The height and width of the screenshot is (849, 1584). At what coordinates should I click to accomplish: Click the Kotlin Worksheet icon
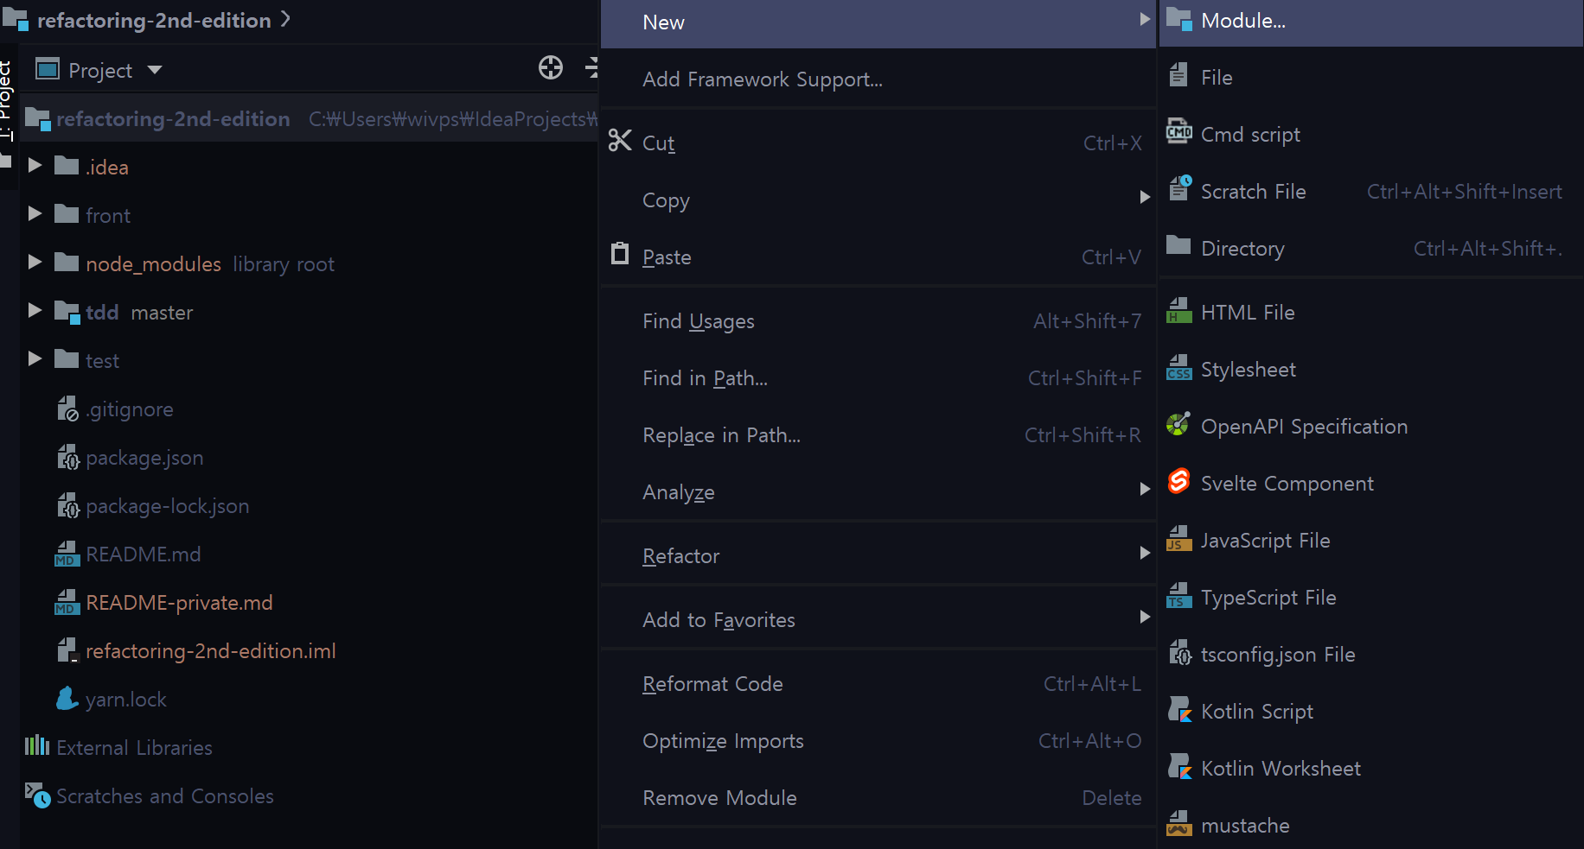[1179, 766]
